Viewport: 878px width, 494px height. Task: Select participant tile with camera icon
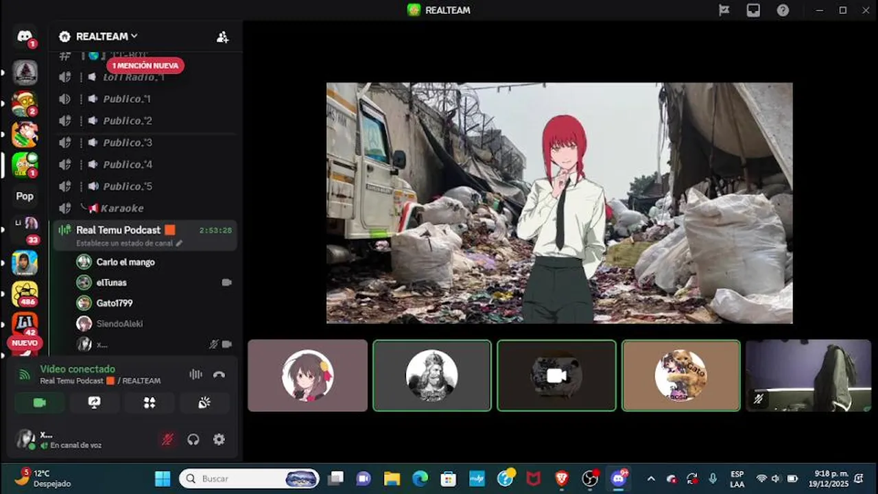(556, 375)
